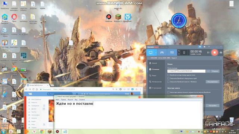Open Bandicam help question mark icon

tap(209, 47)
